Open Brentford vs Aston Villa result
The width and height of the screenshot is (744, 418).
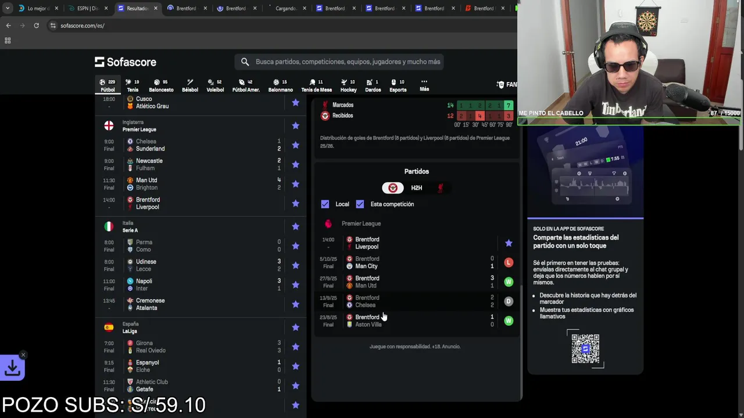click(416, 320)
